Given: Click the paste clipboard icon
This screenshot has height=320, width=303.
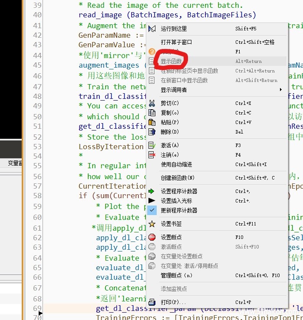Looking at the screenshot, I should tap(152, 122).
